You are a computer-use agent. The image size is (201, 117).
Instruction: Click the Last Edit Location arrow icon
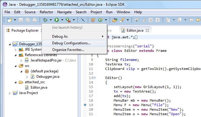click(191, 20)
